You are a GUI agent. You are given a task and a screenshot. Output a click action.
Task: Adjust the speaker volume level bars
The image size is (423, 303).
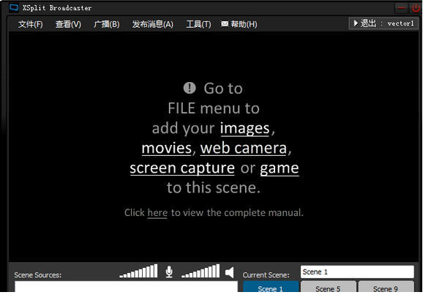pyautogui.click(x=201, y=271)
